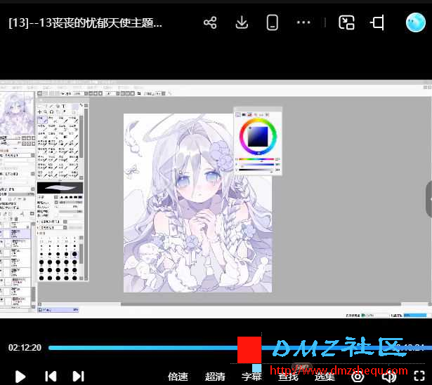The height and width of the screenshot is (385, 432).
Task: Open the three-dots more options menu
Action: point(303,22)
